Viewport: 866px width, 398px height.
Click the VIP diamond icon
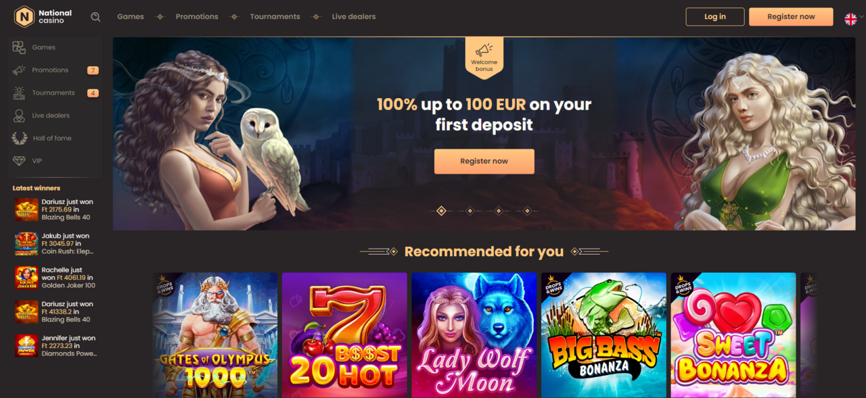(x=19, y=161)
